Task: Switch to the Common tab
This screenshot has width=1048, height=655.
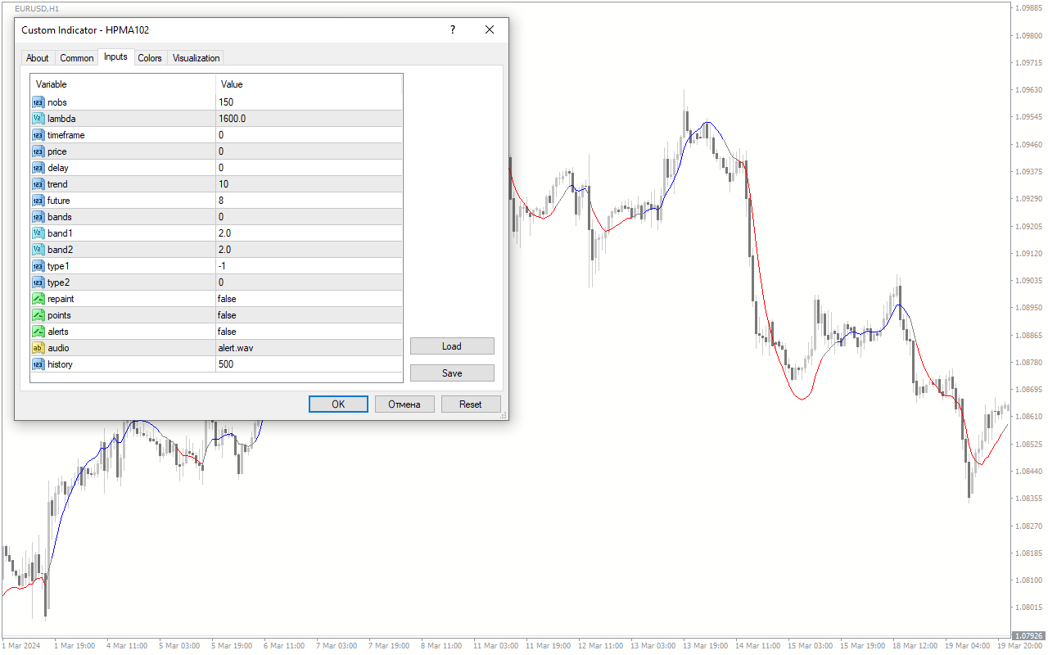Action: coord(77,58)
